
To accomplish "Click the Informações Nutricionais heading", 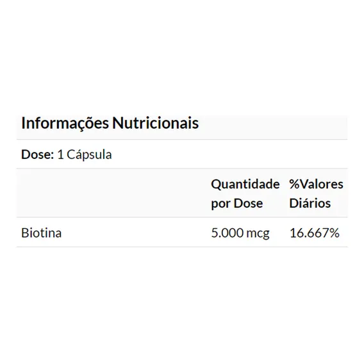I will coord(110,123).
